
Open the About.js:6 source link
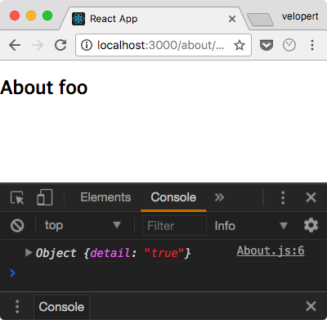(271, 250)
